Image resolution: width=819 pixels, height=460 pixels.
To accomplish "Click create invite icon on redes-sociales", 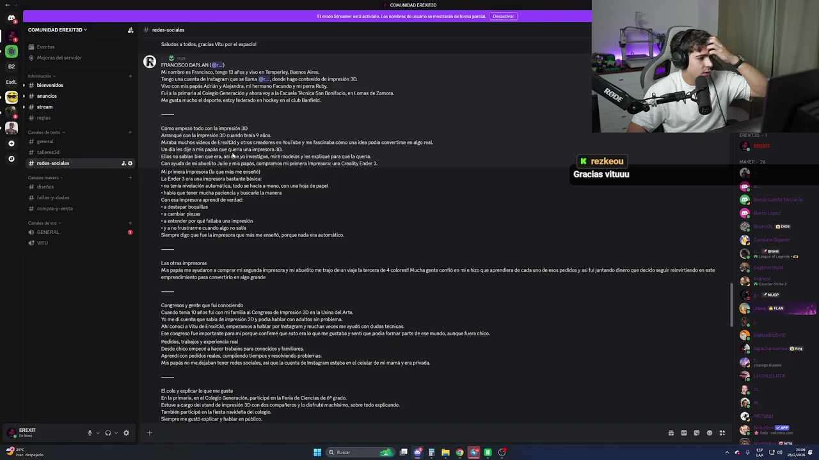I will click(x=123, y=163).
